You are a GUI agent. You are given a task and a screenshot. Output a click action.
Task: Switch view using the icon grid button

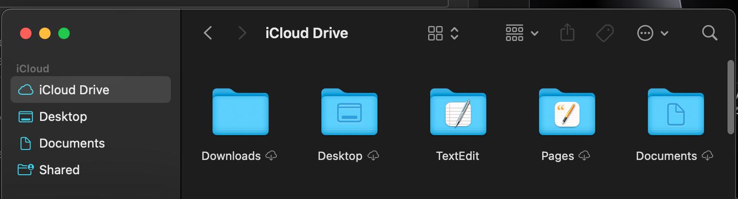(435, 33)
